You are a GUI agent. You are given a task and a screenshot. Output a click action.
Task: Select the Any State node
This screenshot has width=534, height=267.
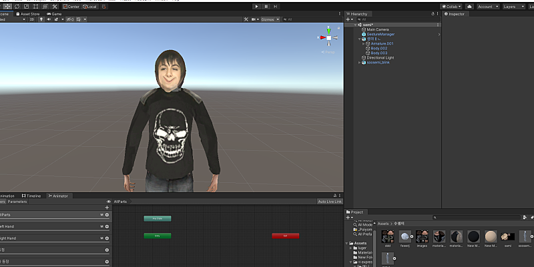(x=158, y=218)
